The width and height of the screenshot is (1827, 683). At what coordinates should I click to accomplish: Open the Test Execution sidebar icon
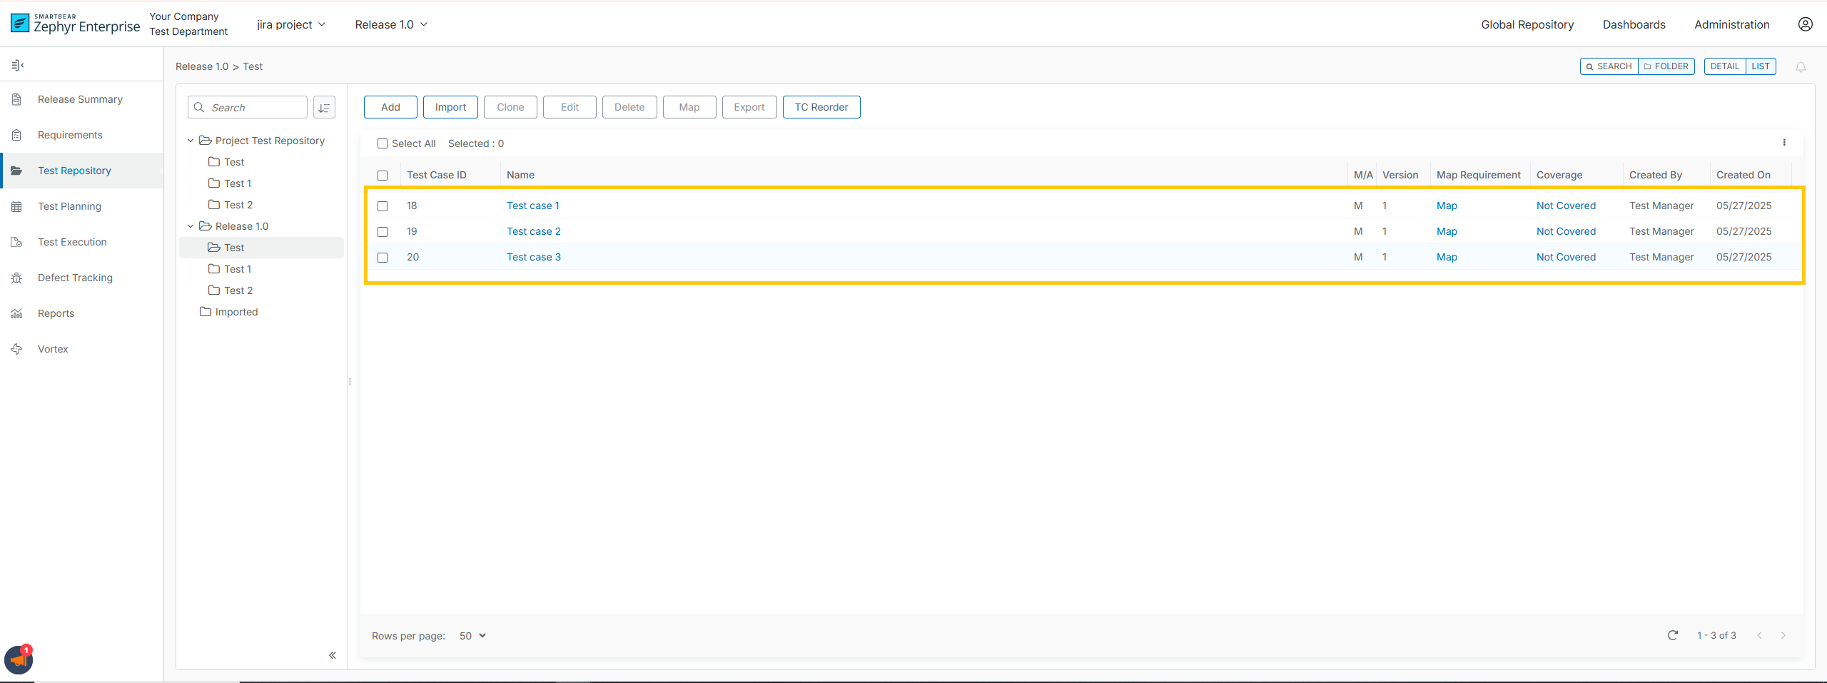(16, 241)
